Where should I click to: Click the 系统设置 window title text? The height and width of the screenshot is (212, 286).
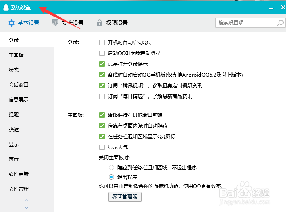pyautogui.click(x=21, y=7)
